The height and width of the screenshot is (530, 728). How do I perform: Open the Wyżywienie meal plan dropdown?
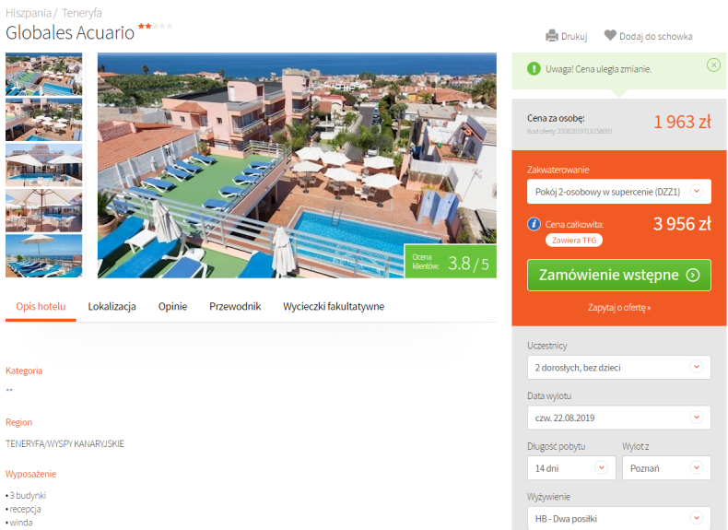click(x=619, y=518)
